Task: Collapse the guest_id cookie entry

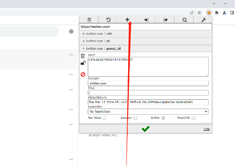Action: (x=145, y=48)
